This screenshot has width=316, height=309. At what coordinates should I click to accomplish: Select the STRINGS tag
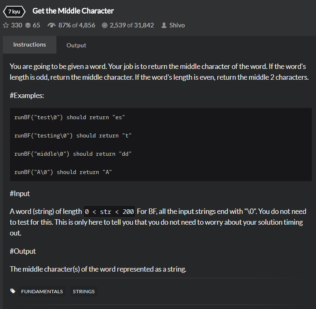tap(84, 292)
